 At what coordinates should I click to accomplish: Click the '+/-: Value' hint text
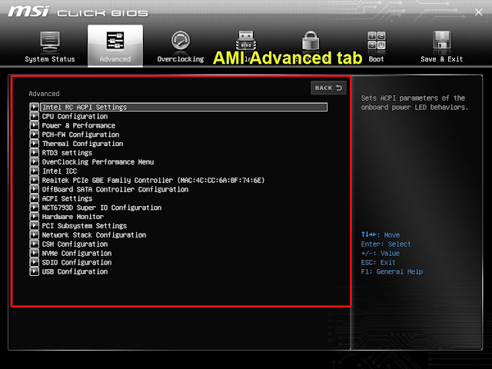pos(381,253)
